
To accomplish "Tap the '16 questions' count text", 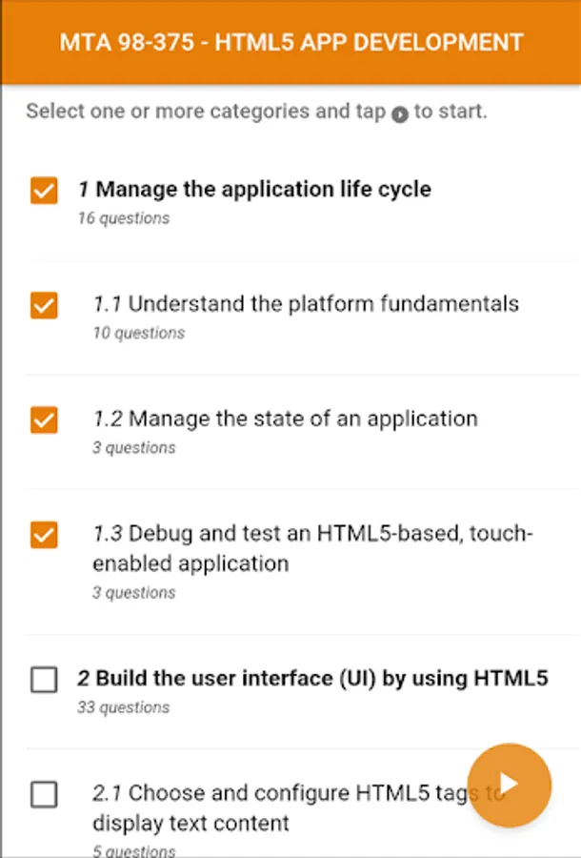I will 124,218.
